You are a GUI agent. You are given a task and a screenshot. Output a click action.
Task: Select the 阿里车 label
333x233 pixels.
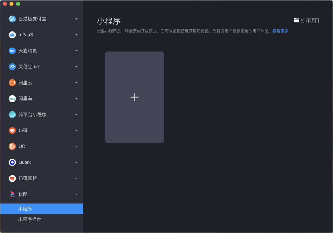pos(25,98)
